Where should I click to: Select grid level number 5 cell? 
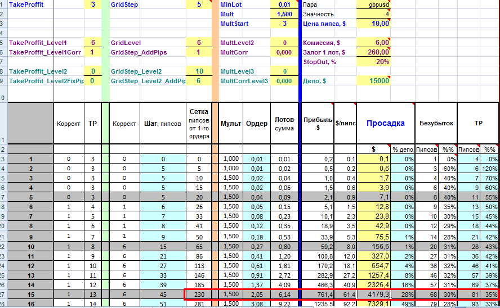point(30,197)
